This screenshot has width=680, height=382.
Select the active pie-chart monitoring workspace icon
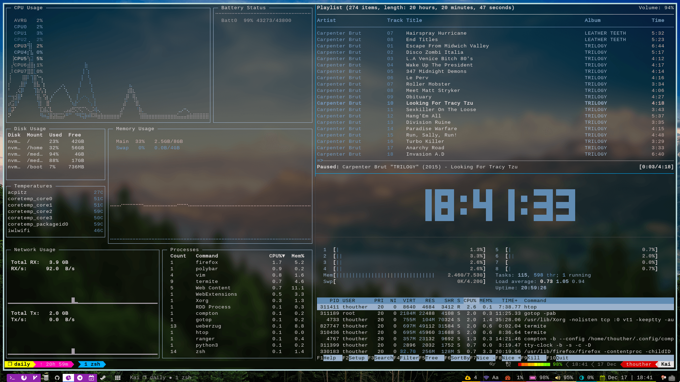68,378
